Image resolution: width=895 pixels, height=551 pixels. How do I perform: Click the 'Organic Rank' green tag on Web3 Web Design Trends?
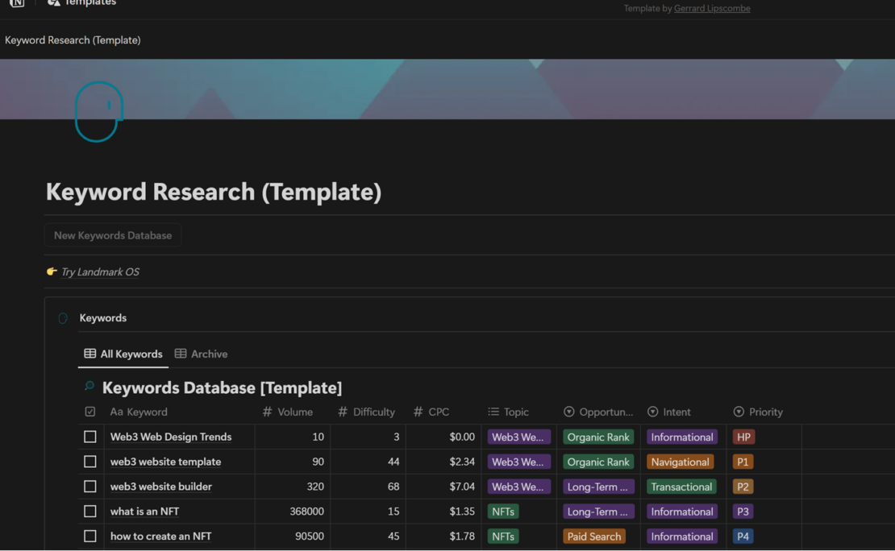597,437
